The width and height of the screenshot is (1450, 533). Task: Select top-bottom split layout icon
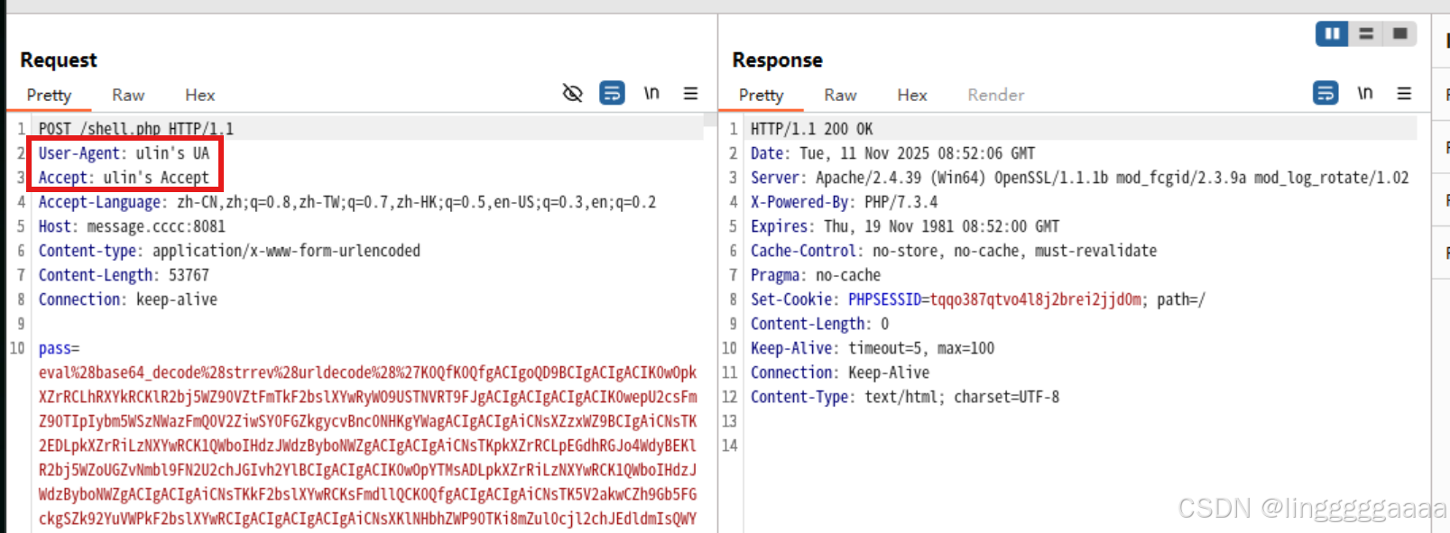click(1366, 33)
